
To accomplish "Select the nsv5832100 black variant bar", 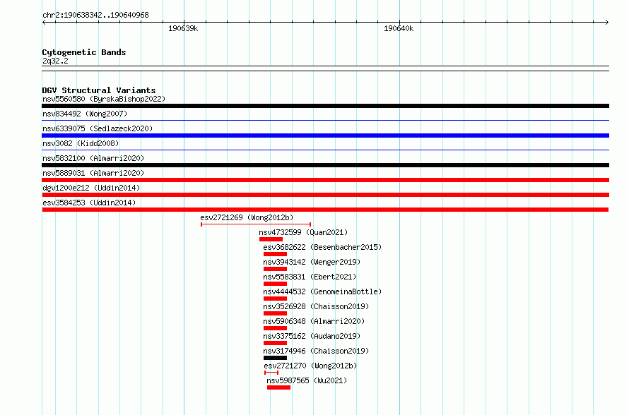I will pyautogui.click(x=325, y=165).
